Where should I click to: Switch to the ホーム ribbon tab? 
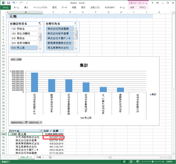(16, 8)
